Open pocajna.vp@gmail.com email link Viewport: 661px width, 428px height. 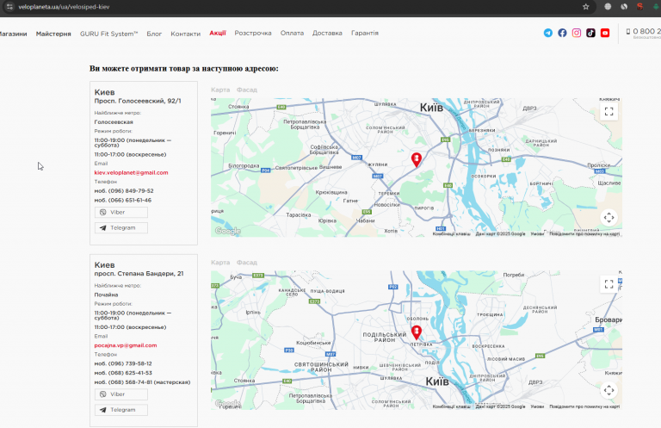point(126,345)
